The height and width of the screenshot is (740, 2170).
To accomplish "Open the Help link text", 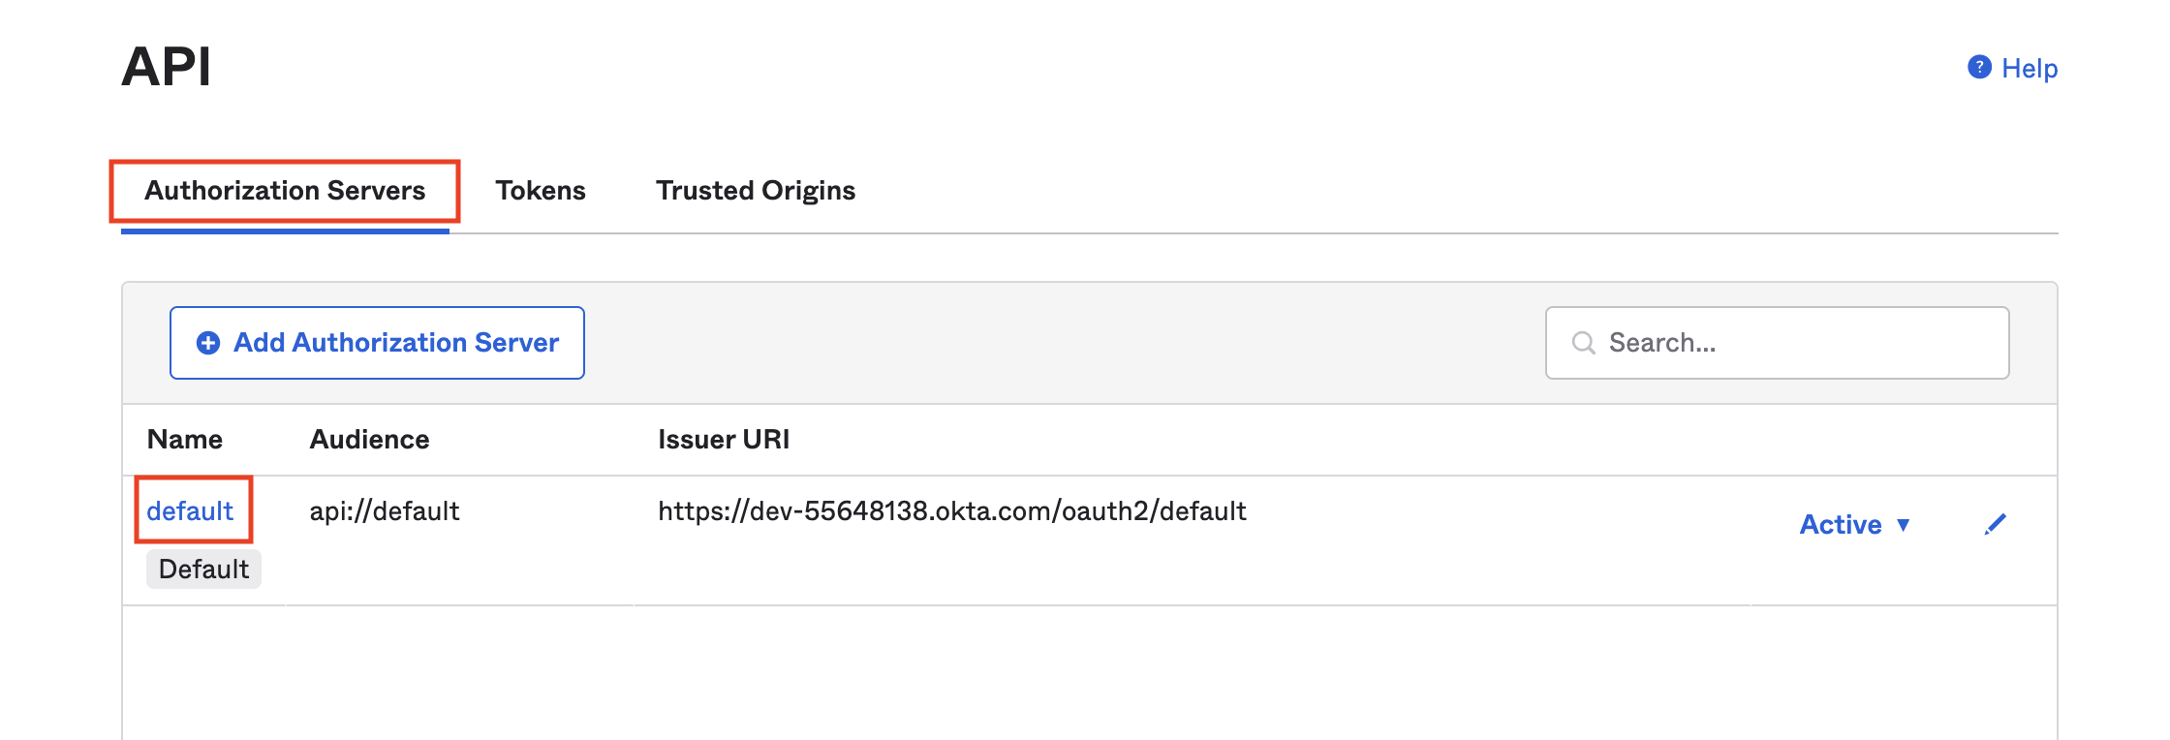I will coord(2030,69).
